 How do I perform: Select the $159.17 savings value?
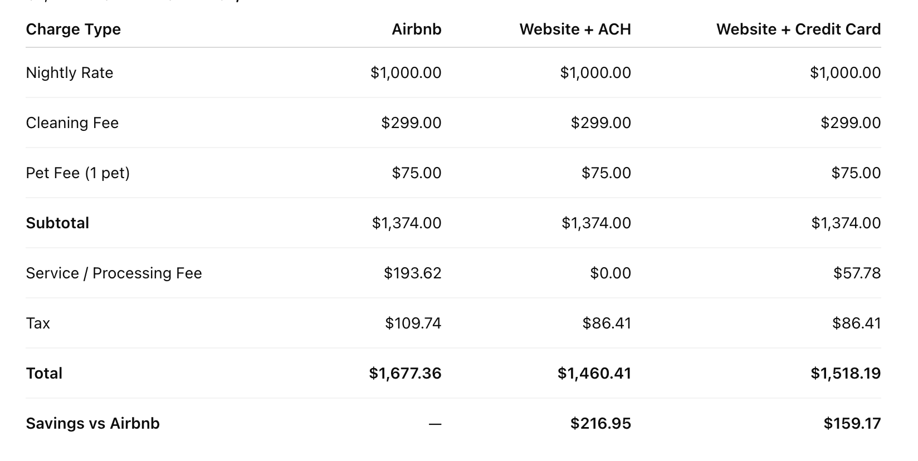click(x=852, y=424)
